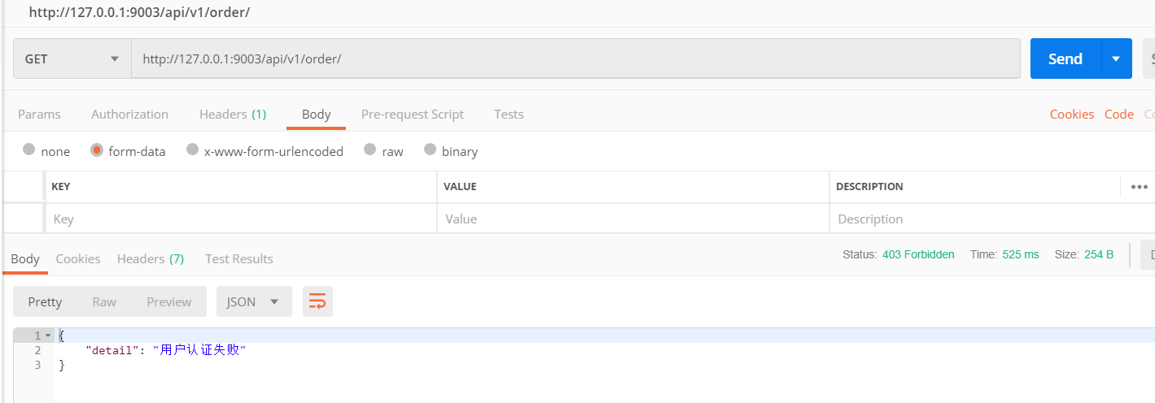Focus the form-data Key field
1155x403 pixels.
[241, 219]
